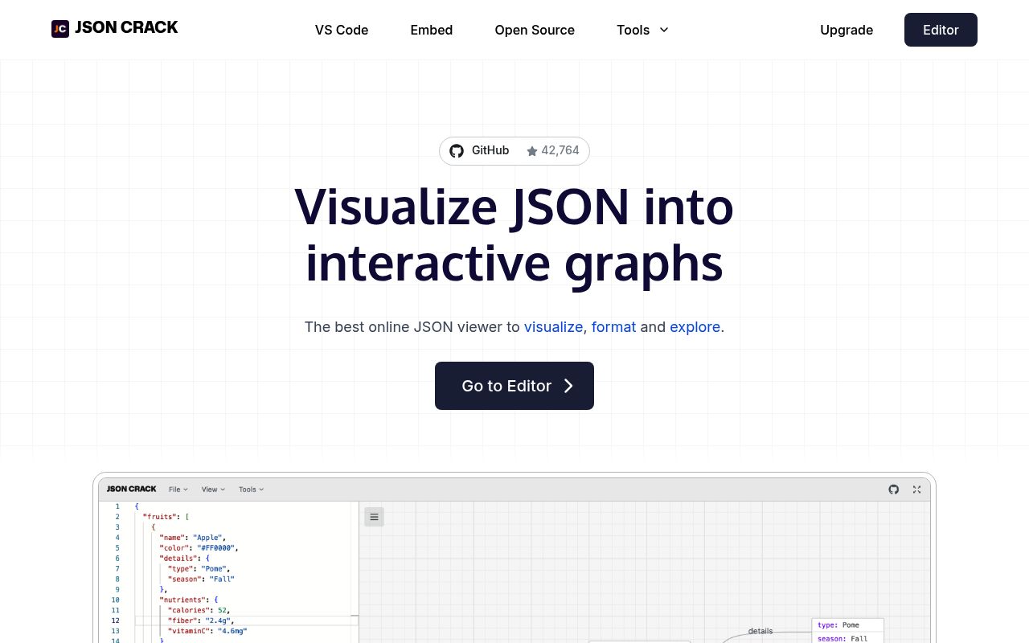Click the star icon next to 42,764
1029x643 pixels.
click(532, 151)
